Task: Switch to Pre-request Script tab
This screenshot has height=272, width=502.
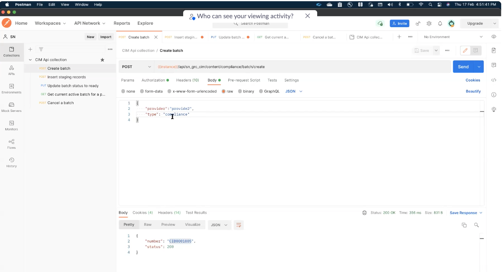Action: click(x=244, y=80)
